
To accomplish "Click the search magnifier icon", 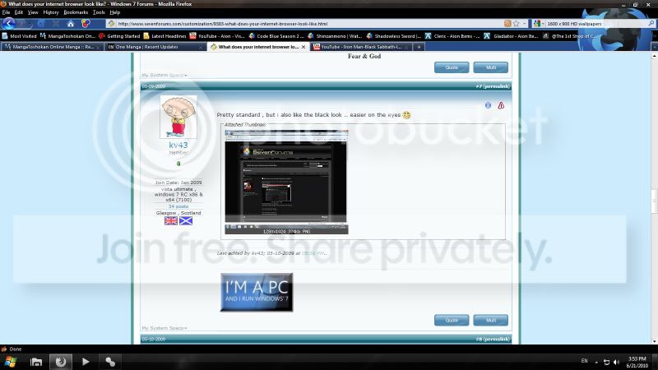I will (x=651, y=24).
